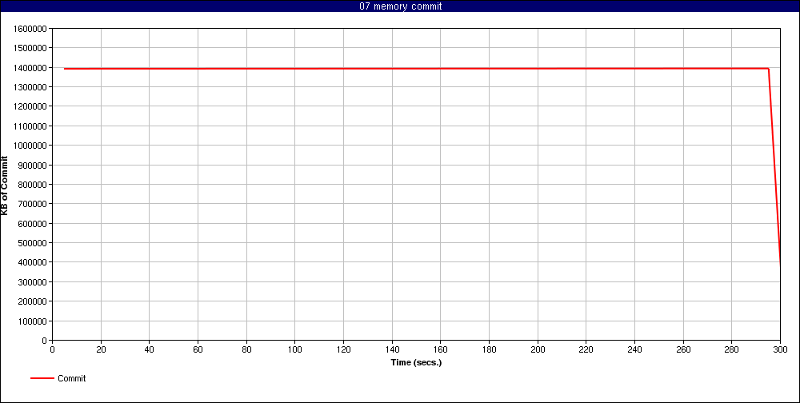Click the x-axis label 220
This screenshot has width=800, height=403.
click(586, 349)
